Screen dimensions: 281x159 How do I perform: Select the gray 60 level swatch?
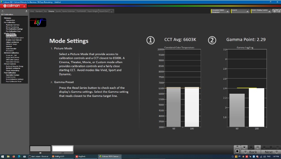pos(40,149)
